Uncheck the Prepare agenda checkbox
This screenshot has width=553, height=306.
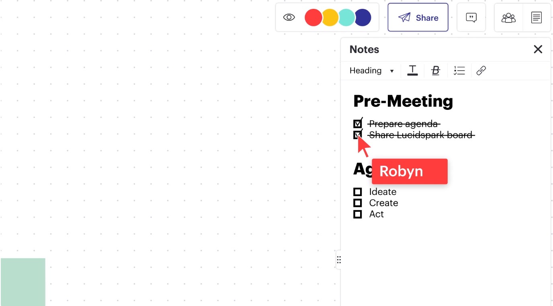coord(358,124)
